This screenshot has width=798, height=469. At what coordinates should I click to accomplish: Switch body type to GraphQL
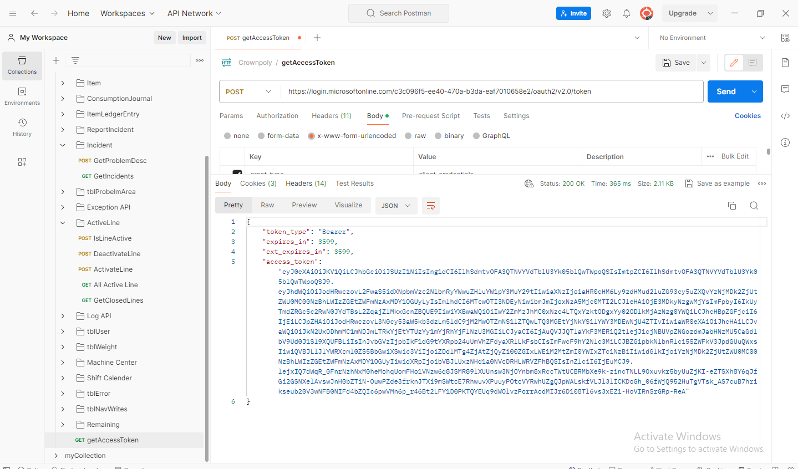pyautogui.click(x=491, y=135)
